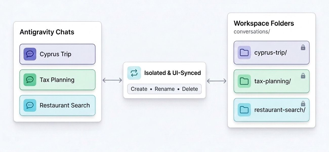
Task: Click the sync arrows icon
Action: point(134,73)
